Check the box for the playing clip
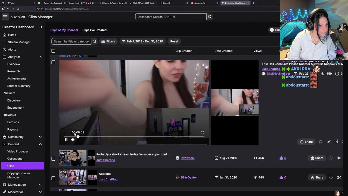The height and width of the screenshot is (196, 348). tap(53, 62)
